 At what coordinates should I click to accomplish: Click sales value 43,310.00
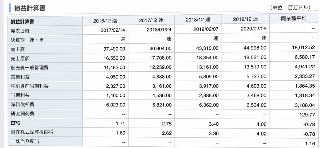point(207,48)
